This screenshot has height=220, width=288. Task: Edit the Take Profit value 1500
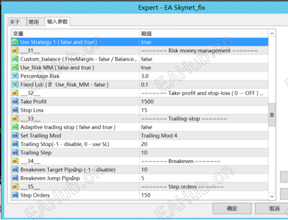pyautogui.click(x=204, y=102)
